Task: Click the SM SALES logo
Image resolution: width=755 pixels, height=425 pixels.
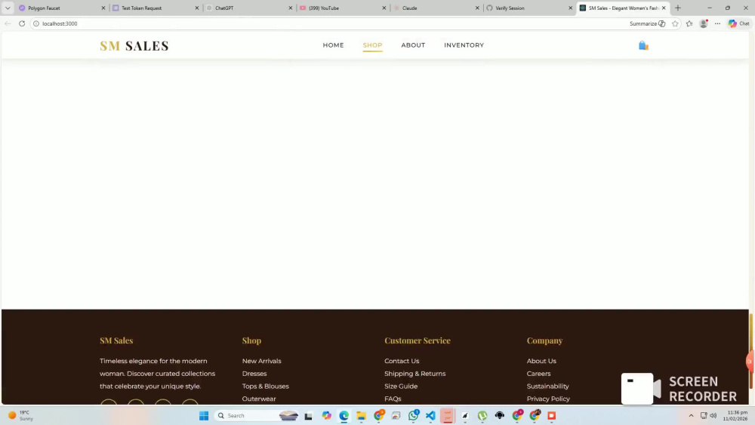Action: point(134,46)
